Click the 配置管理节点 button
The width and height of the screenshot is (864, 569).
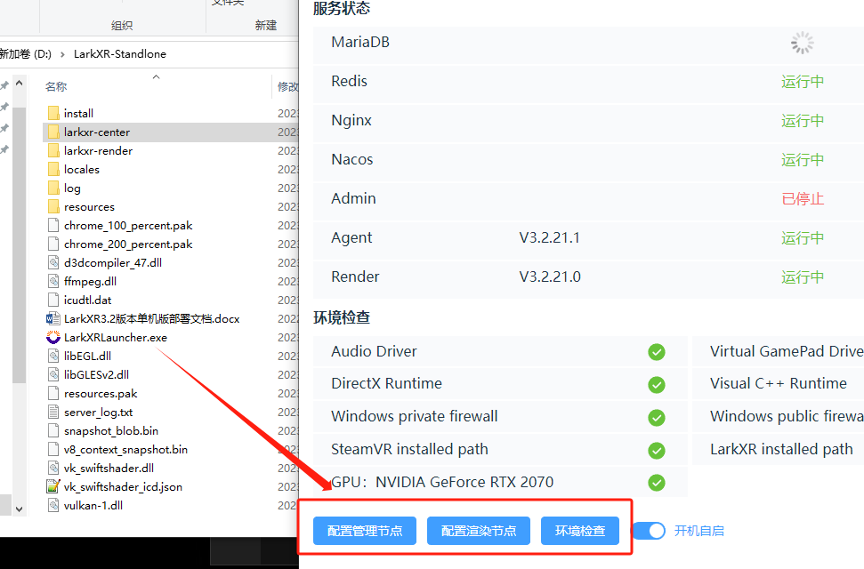pos(364,531)
